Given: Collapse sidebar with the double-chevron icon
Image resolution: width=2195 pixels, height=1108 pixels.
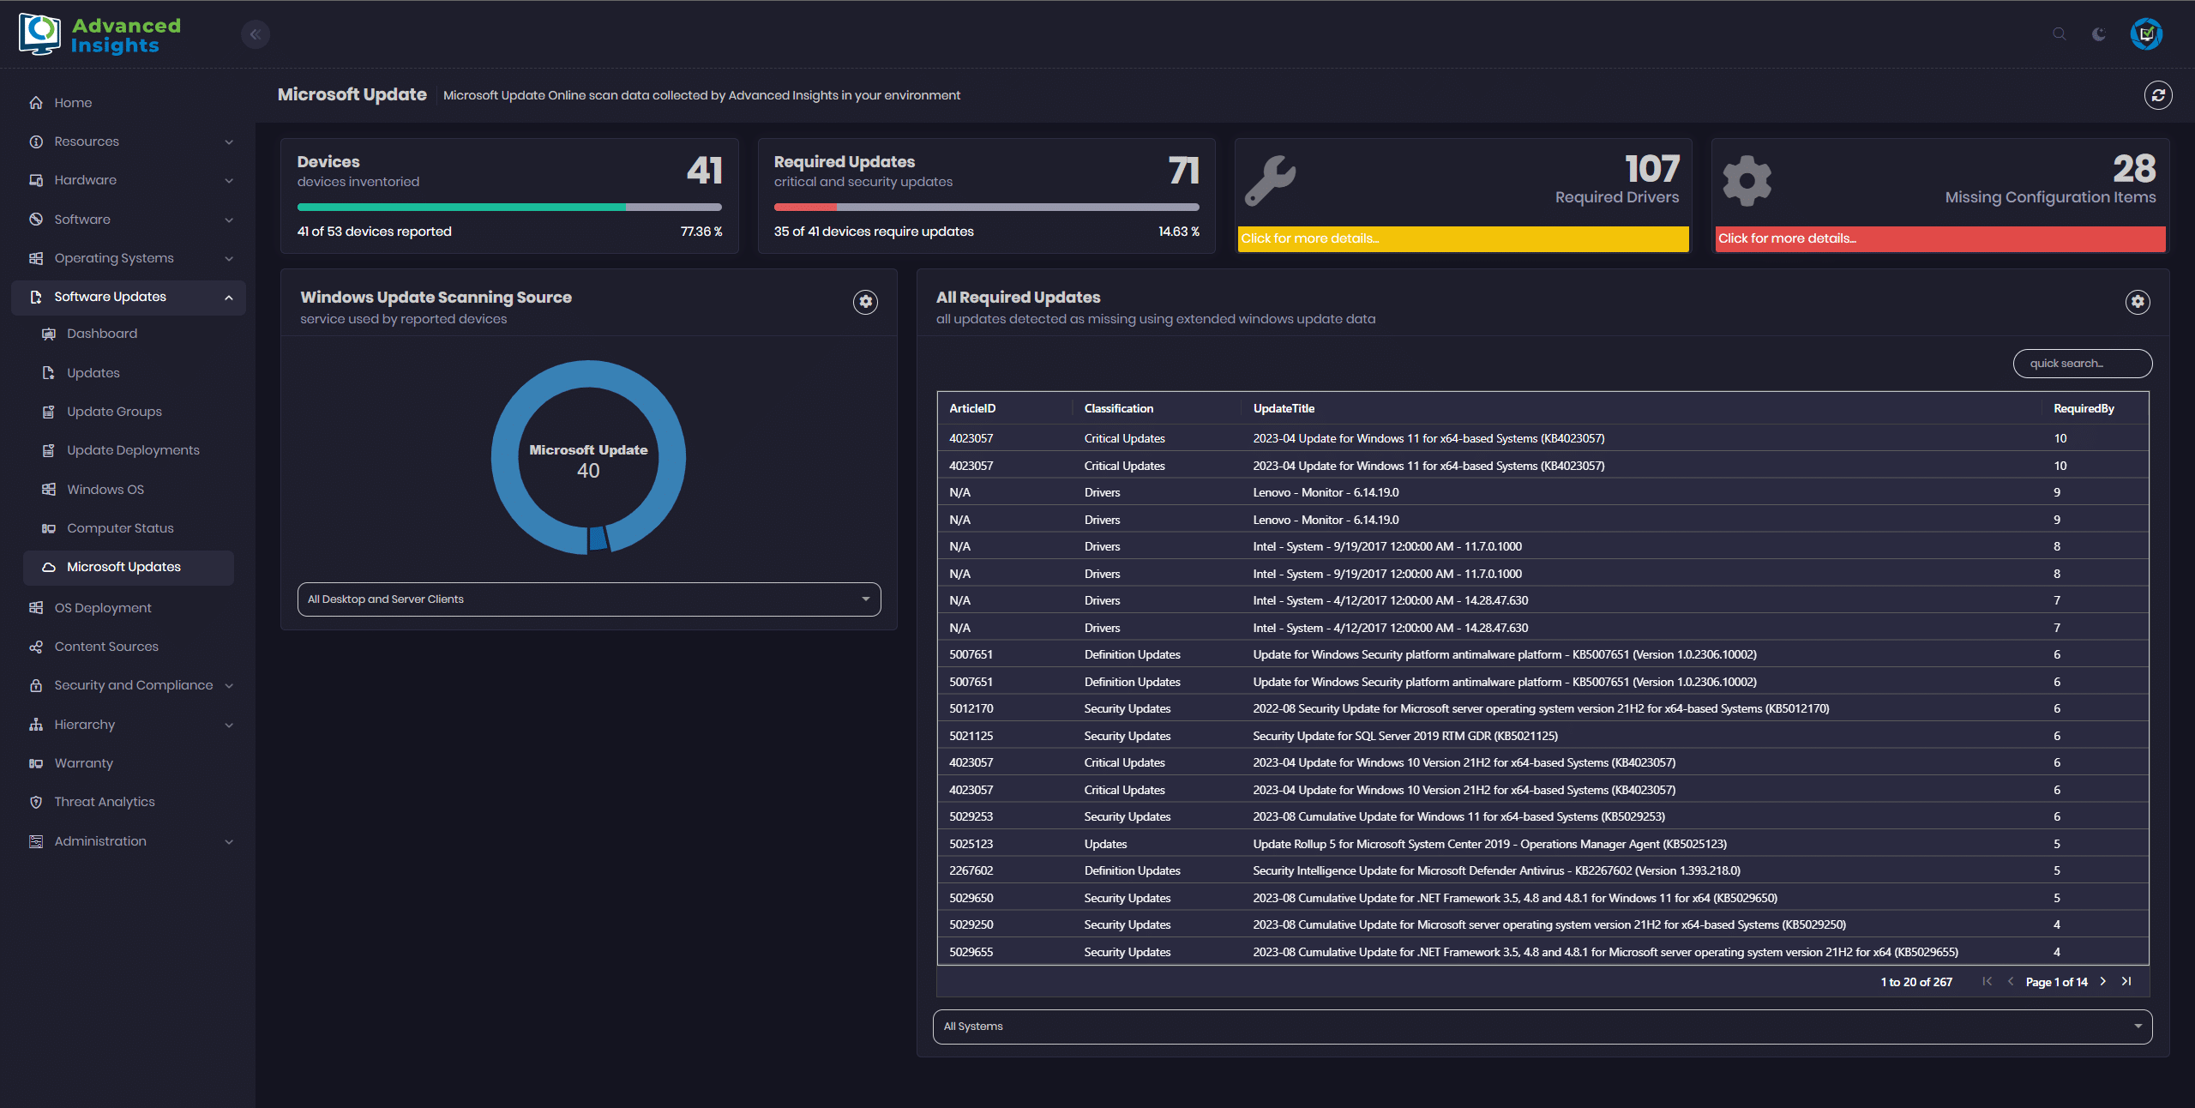Looking at the screenshot, I should pos(256,34).
